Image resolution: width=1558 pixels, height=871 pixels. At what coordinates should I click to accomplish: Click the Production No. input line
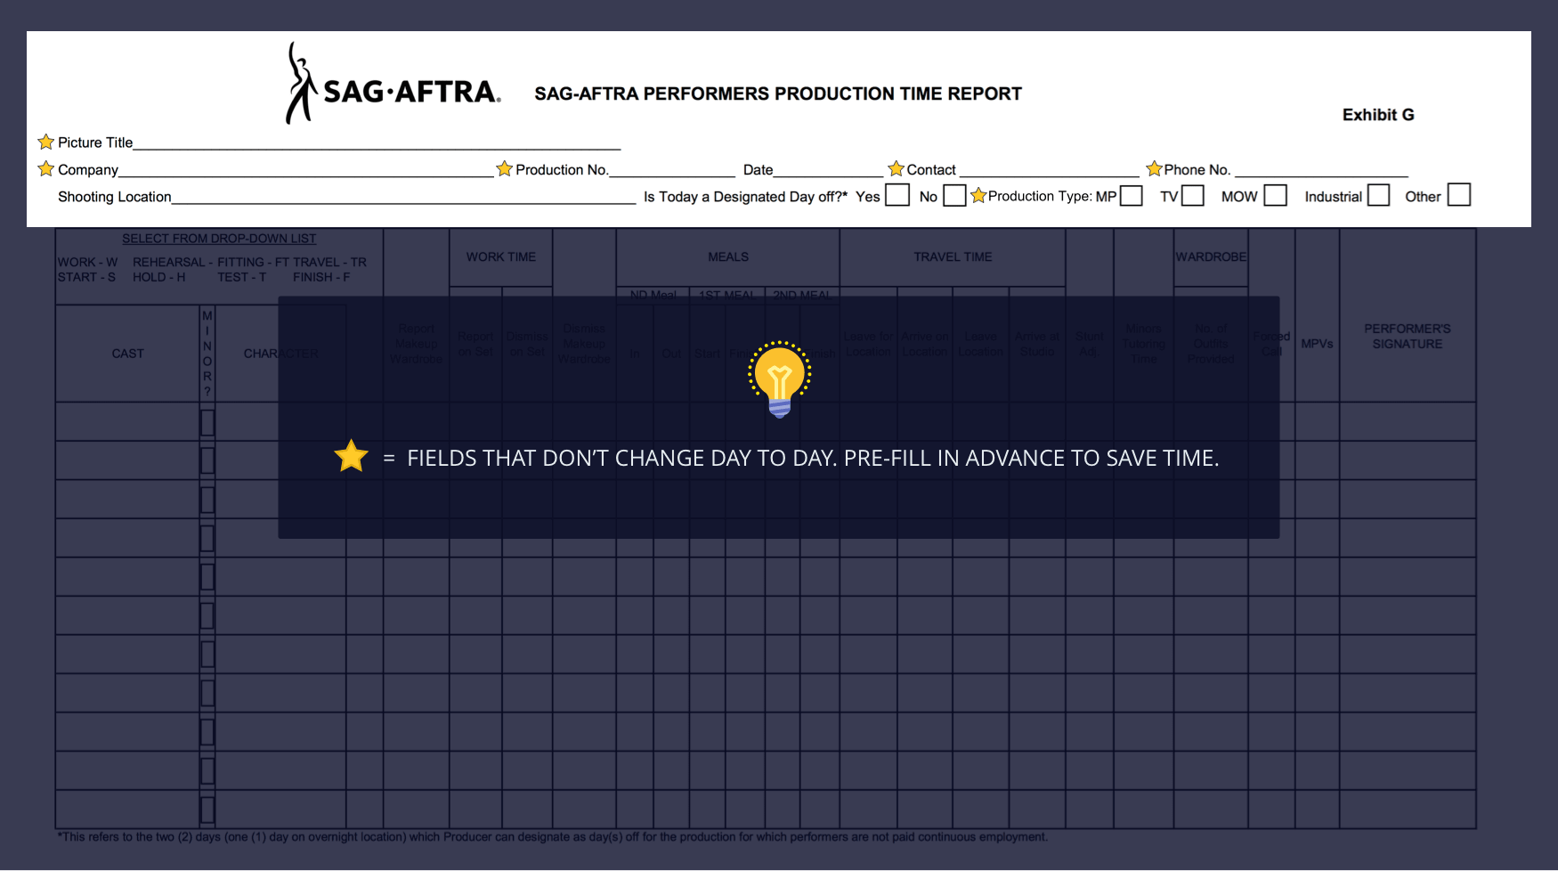pos(672,169)
